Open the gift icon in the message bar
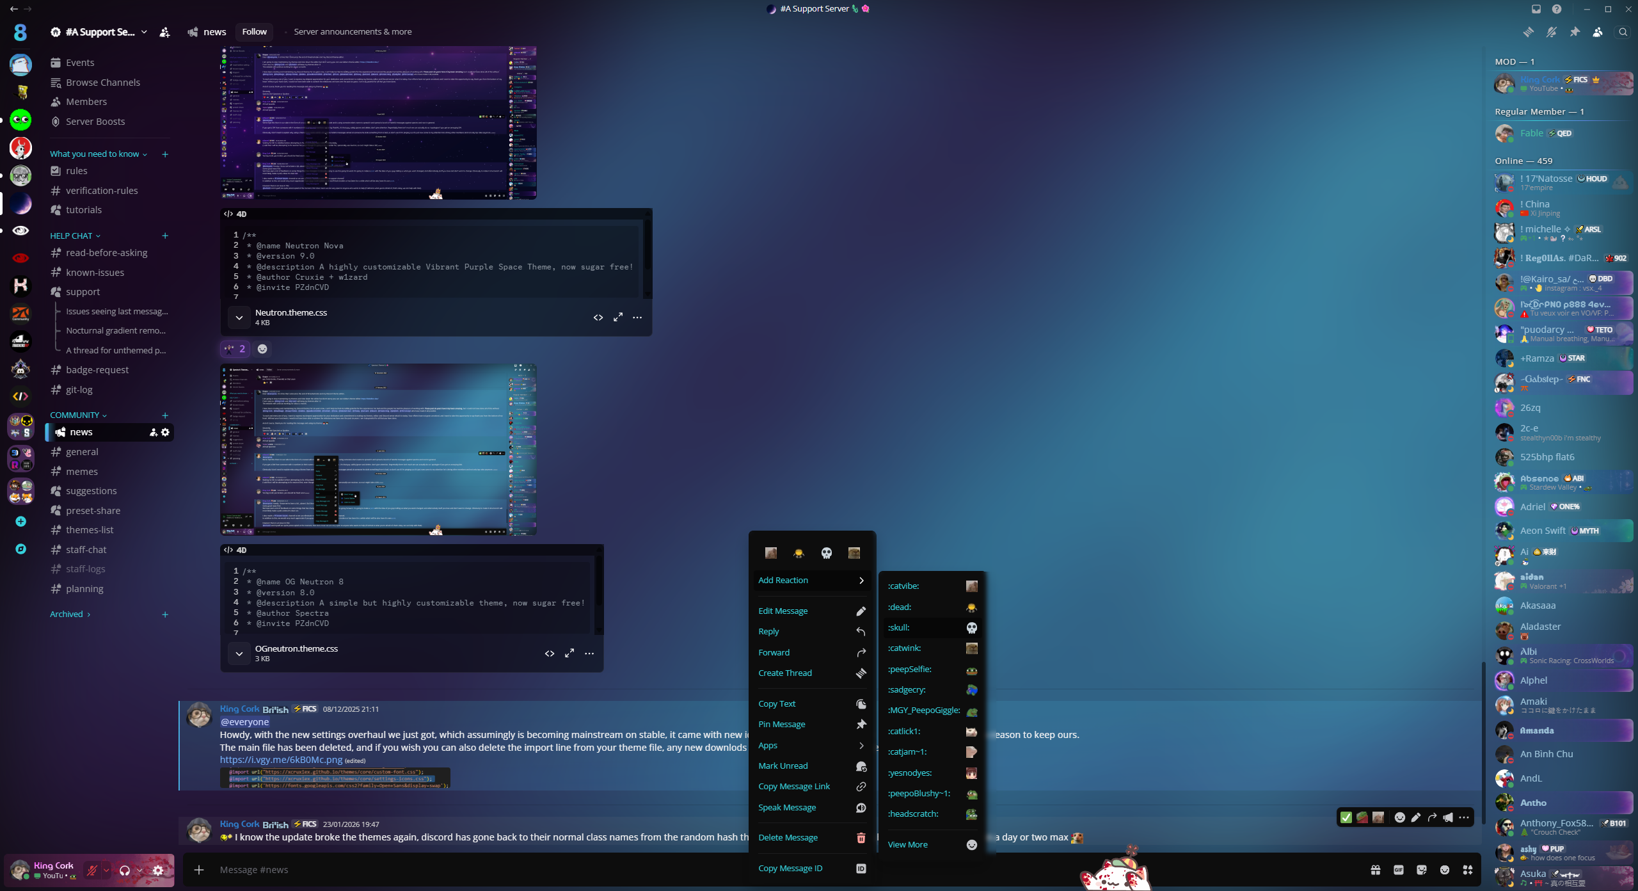 (1375, 870)
